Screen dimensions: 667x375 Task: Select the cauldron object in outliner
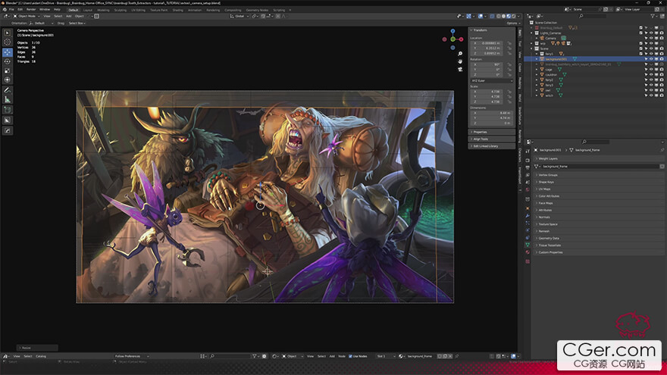[x=551, y=74]
